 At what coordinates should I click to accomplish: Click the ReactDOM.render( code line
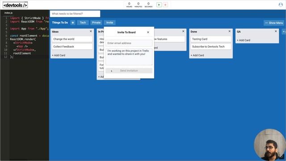pyautogui.click(x=23, y=39)
